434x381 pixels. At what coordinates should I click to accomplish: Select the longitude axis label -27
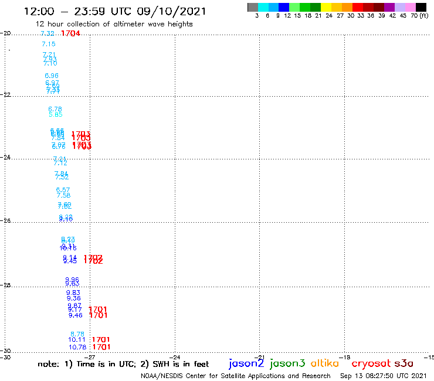(90, 357)
